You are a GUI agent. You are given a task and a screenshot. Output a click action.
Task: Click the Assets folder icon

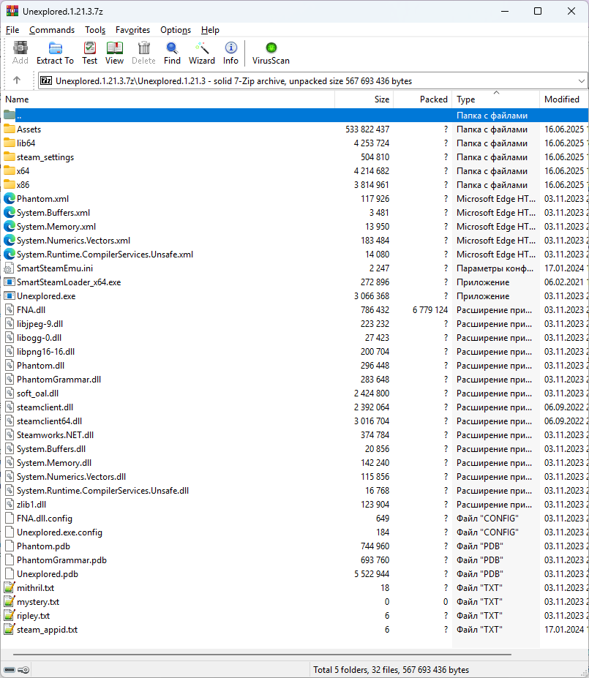tap(9, 129)
